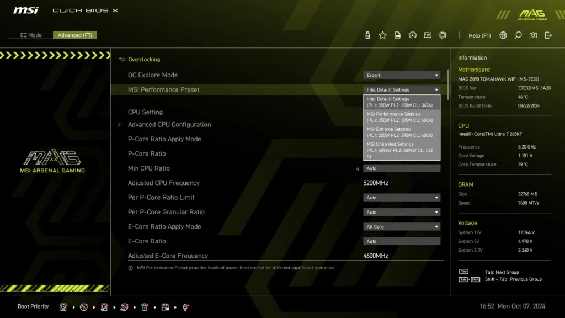Click the CPU chip icon in toolbar

pos(443,35)
